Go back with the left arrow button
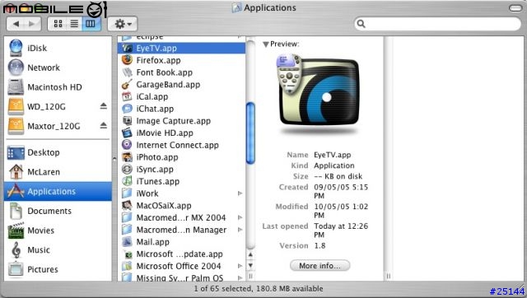This screenshot has width=527, height=298. click(16, 24)
